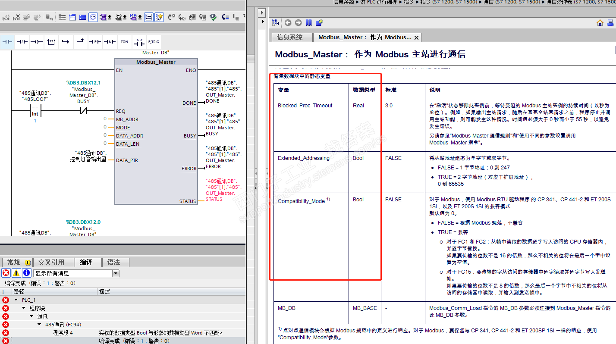Collapse the 程序块 tree node
Image resolution: width=616 pixels, height=344 pixels.
[24, 308]
